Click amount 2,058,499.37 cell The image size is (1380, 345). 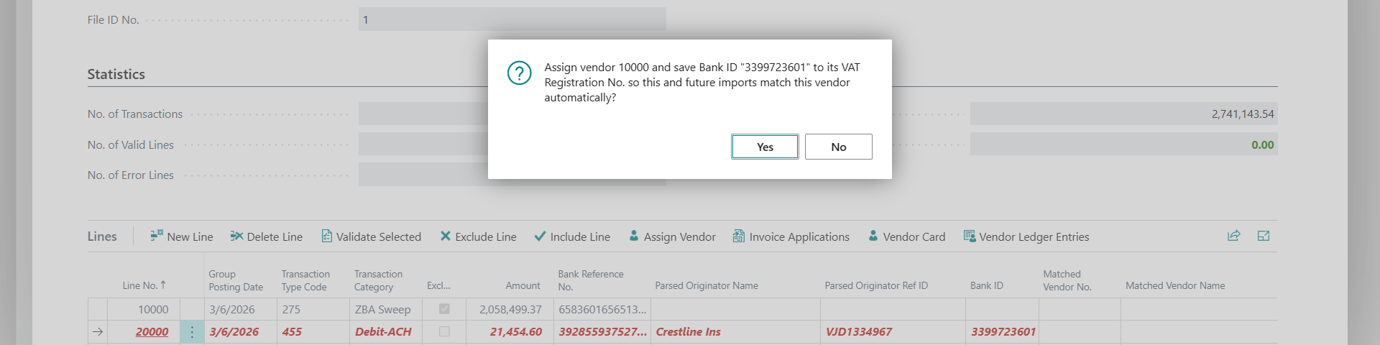click(x=510, y=309)
